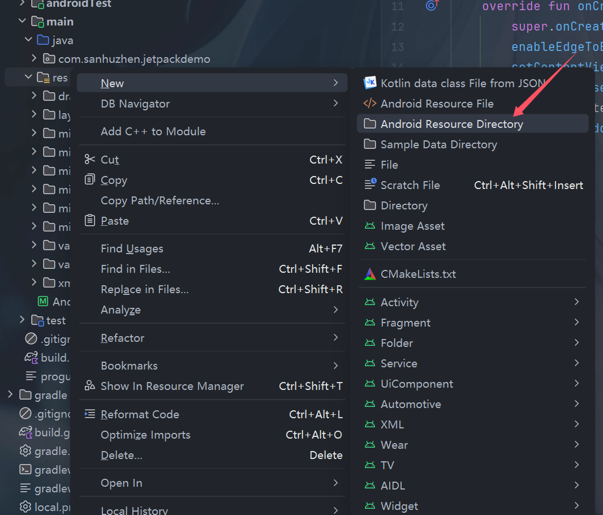Screen dimensions: 603x515
Task: Expand the test folder node
Action: coord(23,320)
